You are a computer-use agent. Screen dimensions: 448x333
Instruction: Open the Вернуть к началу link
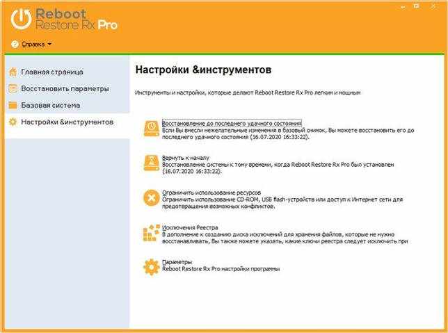pos(186,158)
